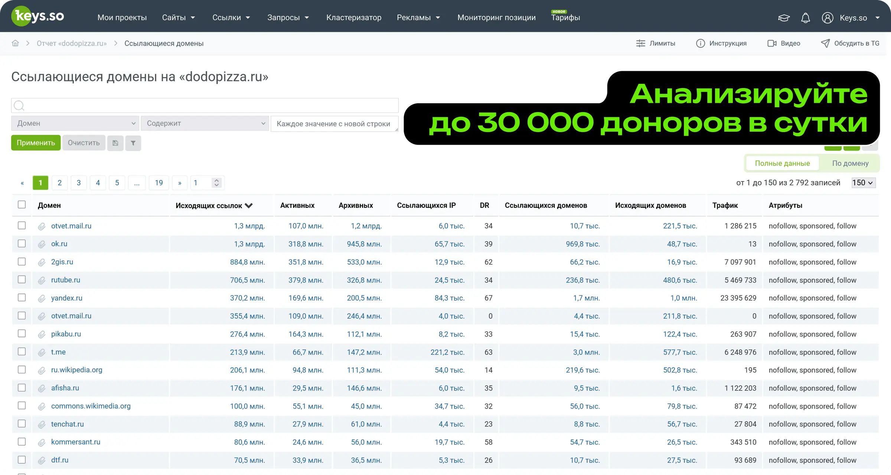
Task: Click the link icon beside t.me
Action: [42, 352]
